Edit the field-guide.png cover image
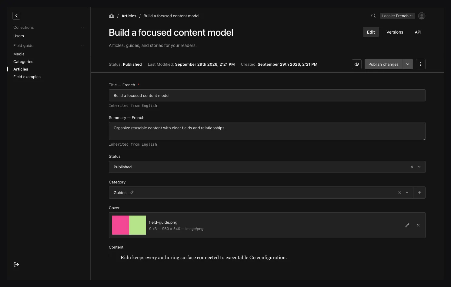Image resolution: width=451 pixels, height=287 pixels. [x=407, y=225]
